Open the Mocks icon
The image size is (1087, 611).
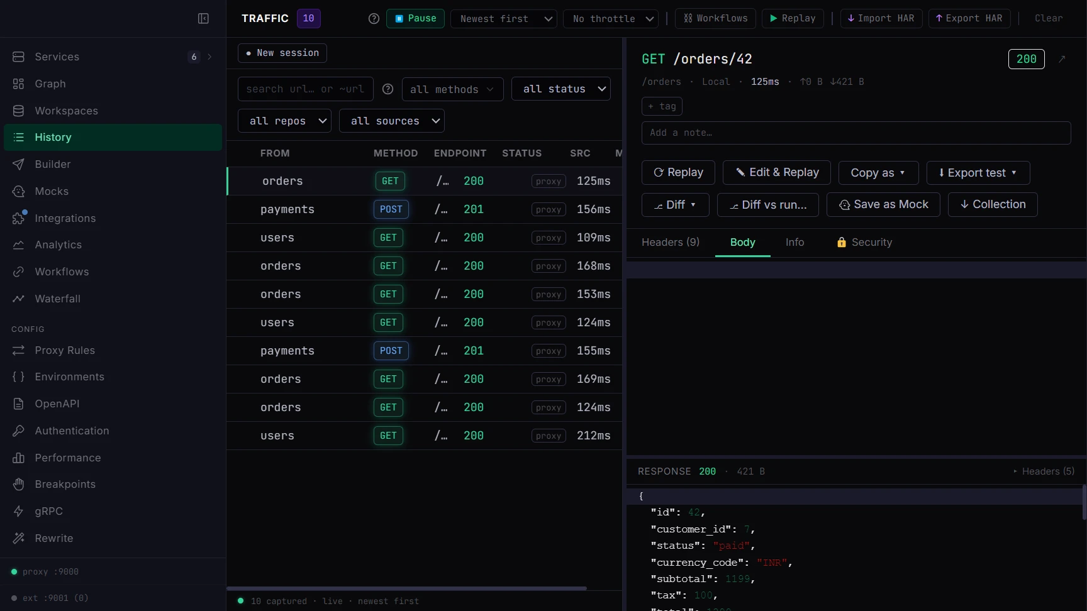coord(18,191)
